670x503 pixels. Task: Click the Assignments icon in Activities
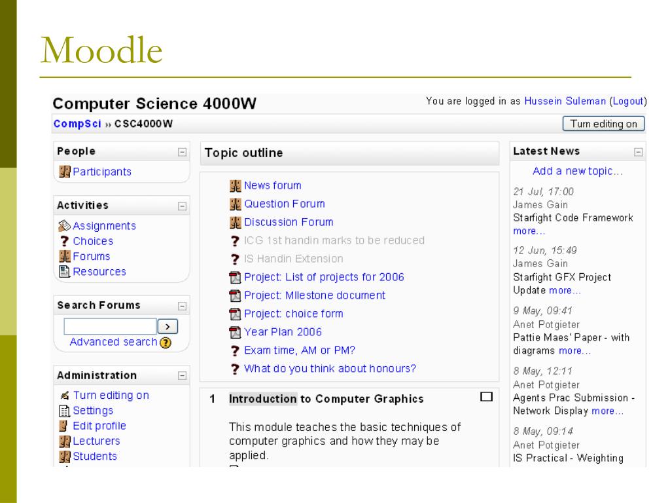click(65, 225)
